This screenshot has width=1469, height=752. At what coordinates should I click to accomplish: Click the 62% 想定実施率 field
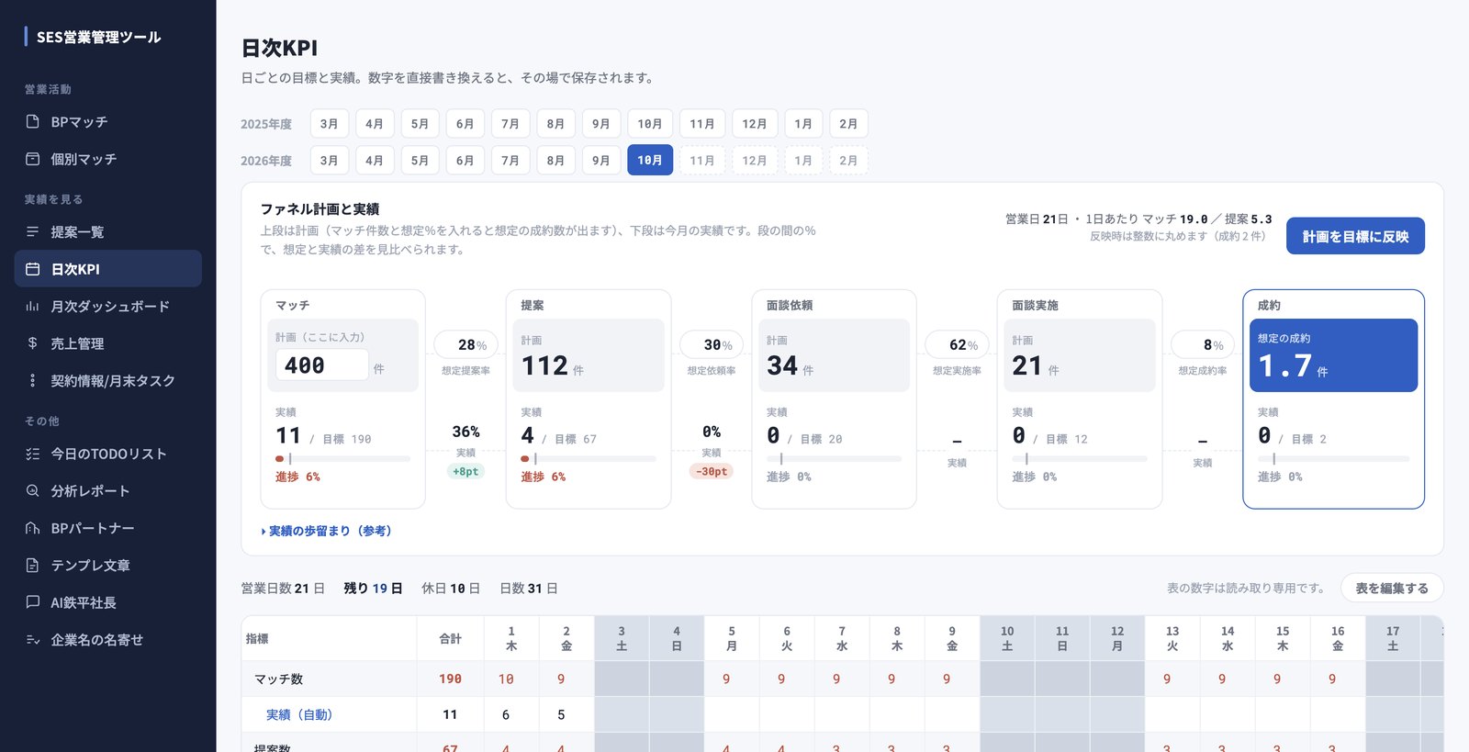coord(957,344)
